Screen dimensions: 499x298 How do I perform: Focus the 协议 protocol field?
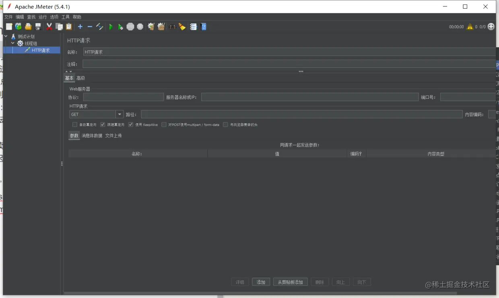point(124,97)
